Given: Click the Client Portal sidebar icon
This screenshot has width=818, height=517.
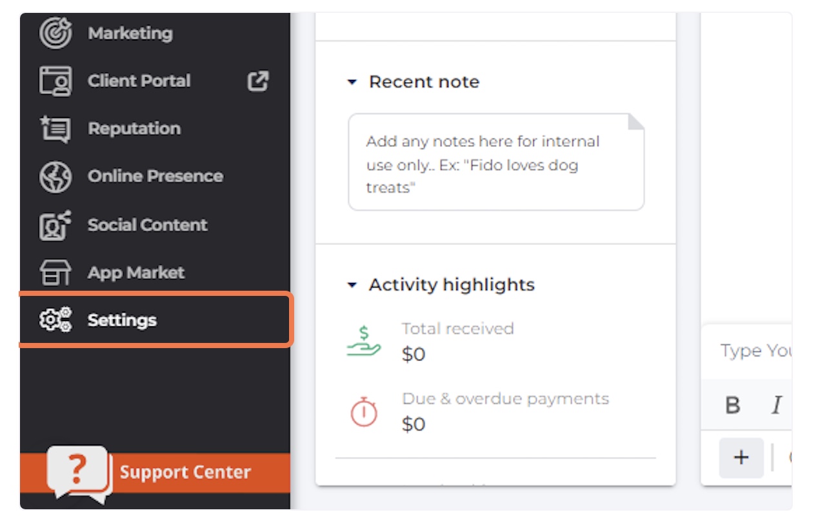Looking at the screenshot, I should pyautogui.click(x=55, y=81).
